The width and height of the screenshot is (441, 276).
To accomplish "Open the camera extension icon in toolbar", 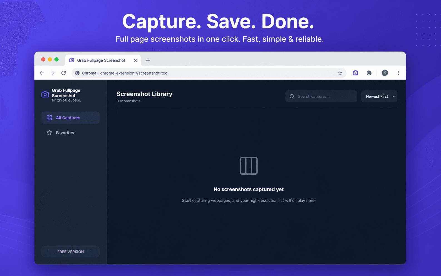I will tap(355, 73).
